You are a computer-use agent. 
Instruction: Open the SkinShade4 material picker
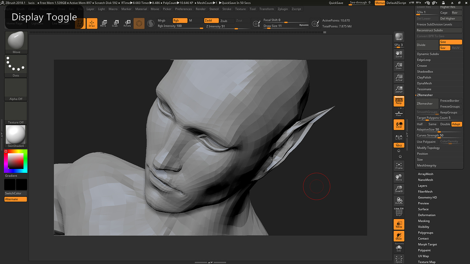click(x=16, y=136)
